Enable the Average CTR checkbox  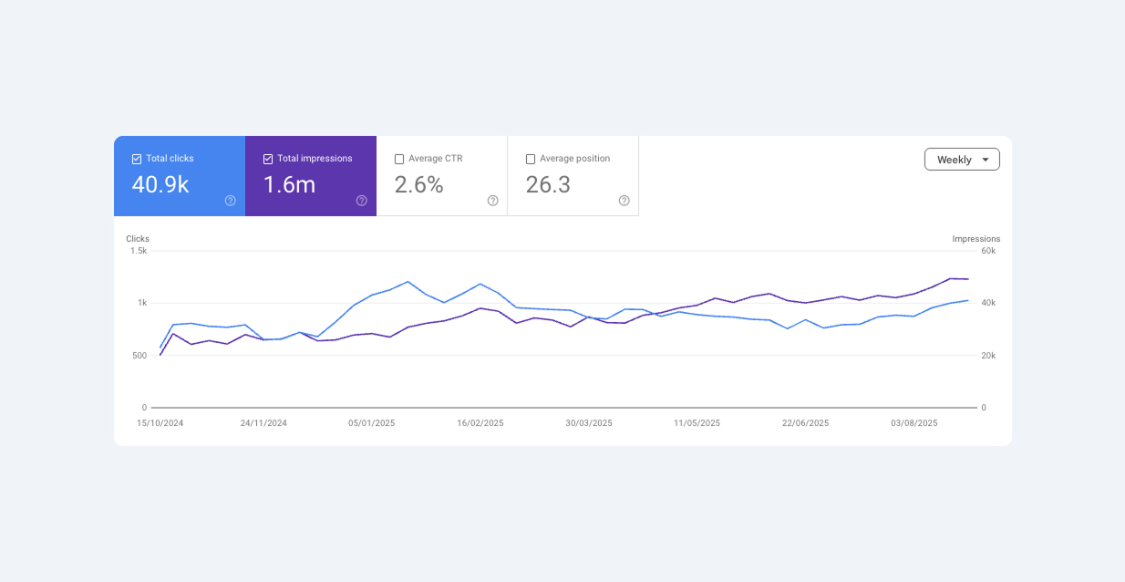click(399, 159)
